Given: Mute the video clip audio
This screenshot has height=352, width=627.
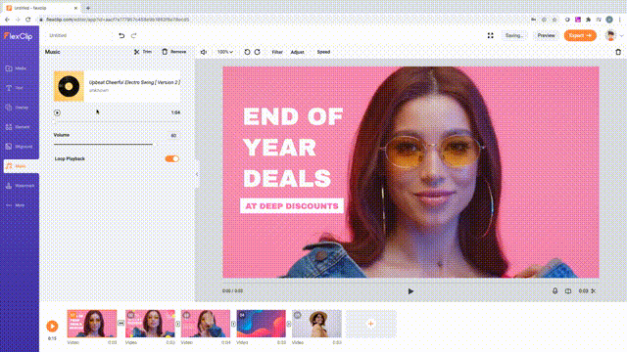Looking at the screenshot, I should [204, 52].
